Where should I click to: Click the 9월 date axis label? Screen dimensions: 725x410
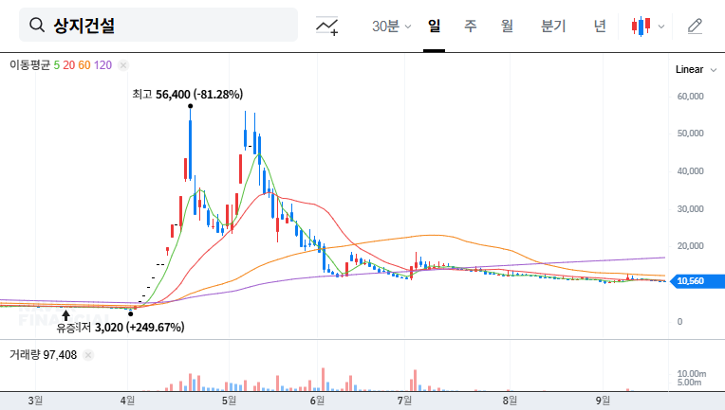603,401
